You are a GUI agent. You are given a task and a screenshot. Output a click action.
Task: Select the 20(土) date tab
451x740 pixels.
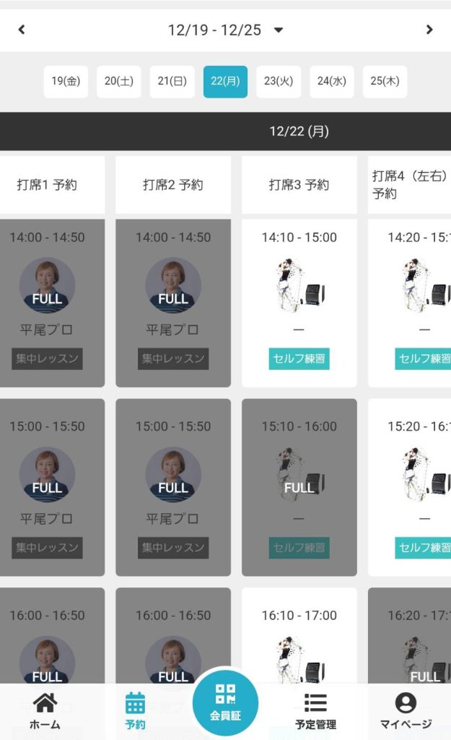(119, 82)
